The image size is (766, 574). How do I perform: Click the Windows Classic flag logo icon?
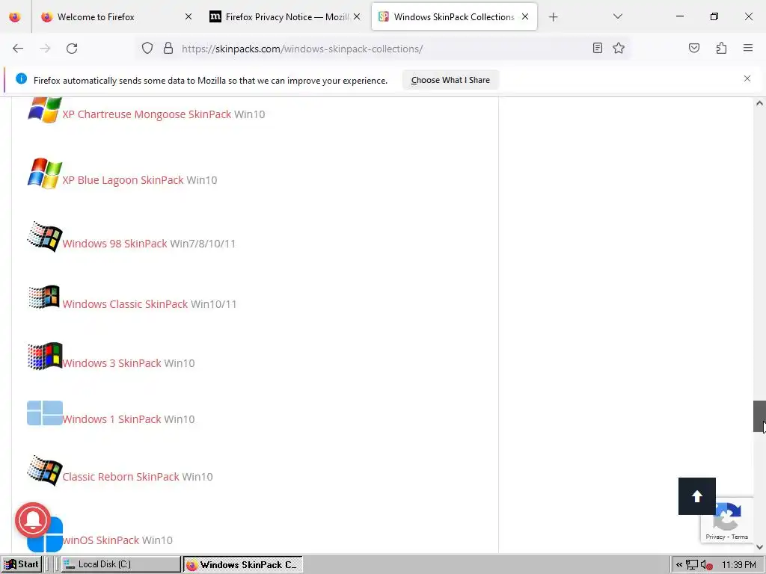(x=44, y=297)
